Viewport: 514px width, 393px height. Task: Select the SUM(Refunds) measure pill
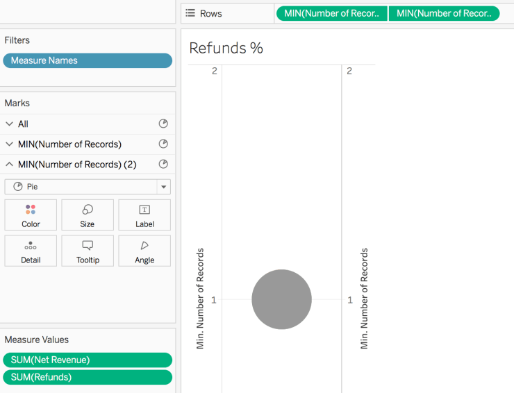tap(88, 377)
